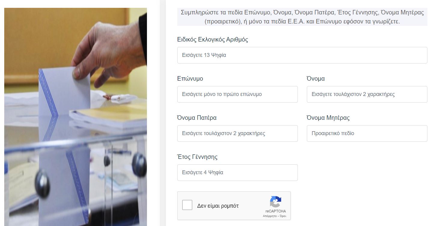Click the instructions text starting with 'Συμπληρώστε'
The width and height of the screenshot is (434, 226).
pyautogui.click(x=302, y=17)
